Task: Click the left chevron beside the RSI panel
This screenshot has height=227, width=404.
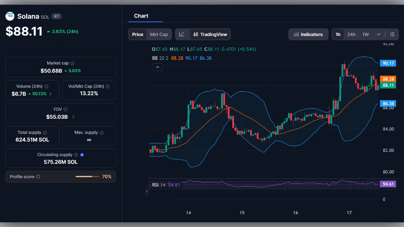Action: coord(146,191)
